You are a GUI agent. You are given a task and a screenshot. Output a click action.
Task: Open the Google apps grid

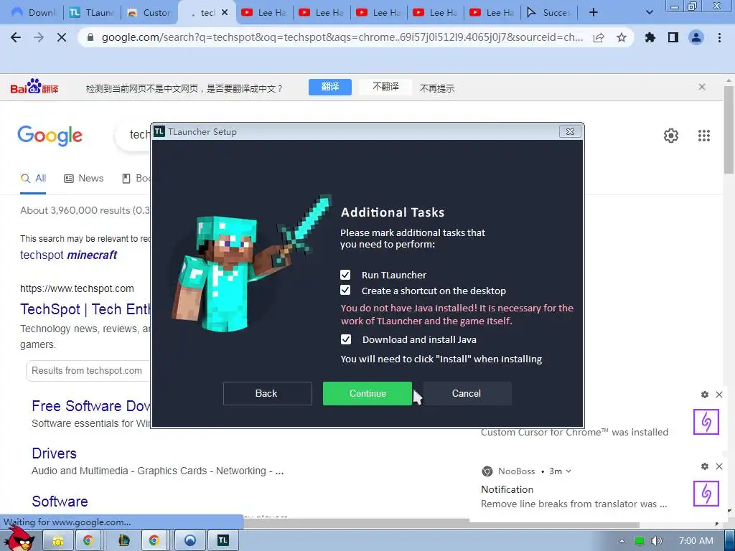[703, 136]
